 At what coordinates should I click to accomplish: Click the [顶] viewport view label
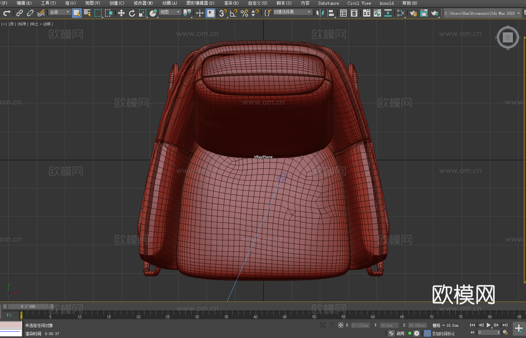[x=12, y=24]
